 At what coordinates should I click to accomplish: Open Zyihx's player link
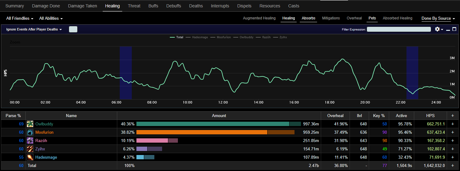[40, 149]
